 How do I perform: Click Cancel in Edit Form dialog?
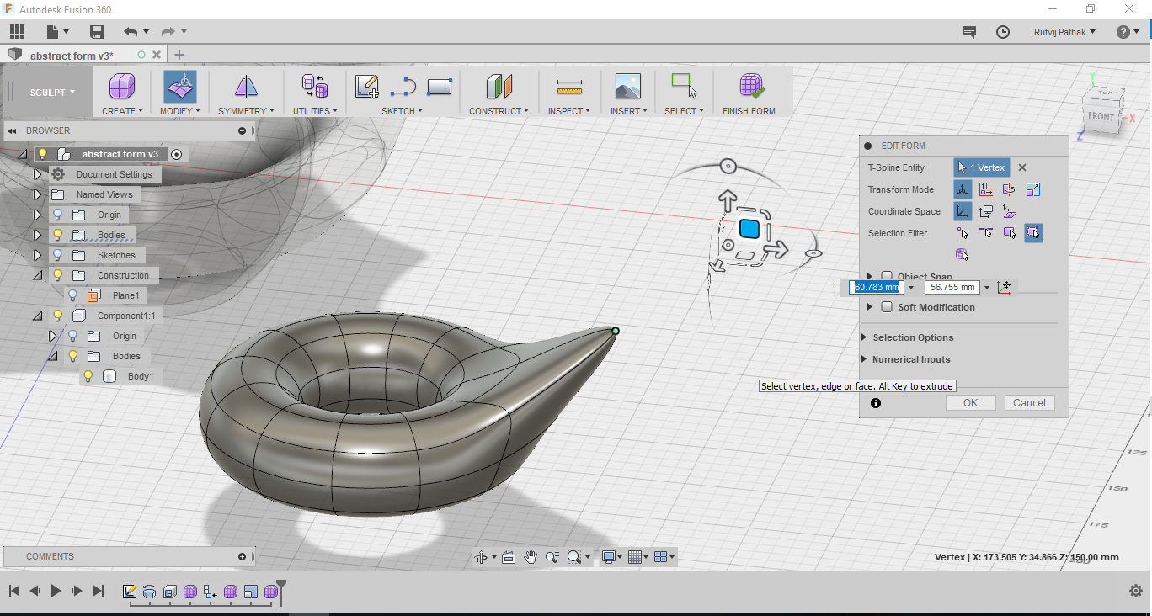coord(1029,403)
